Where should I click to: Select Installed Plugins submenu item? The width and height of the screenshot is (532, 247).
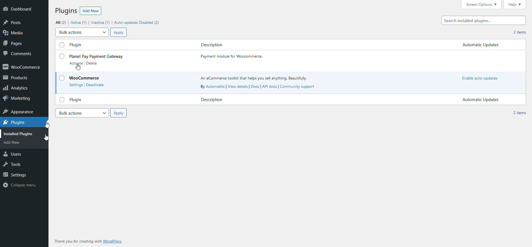18,134
